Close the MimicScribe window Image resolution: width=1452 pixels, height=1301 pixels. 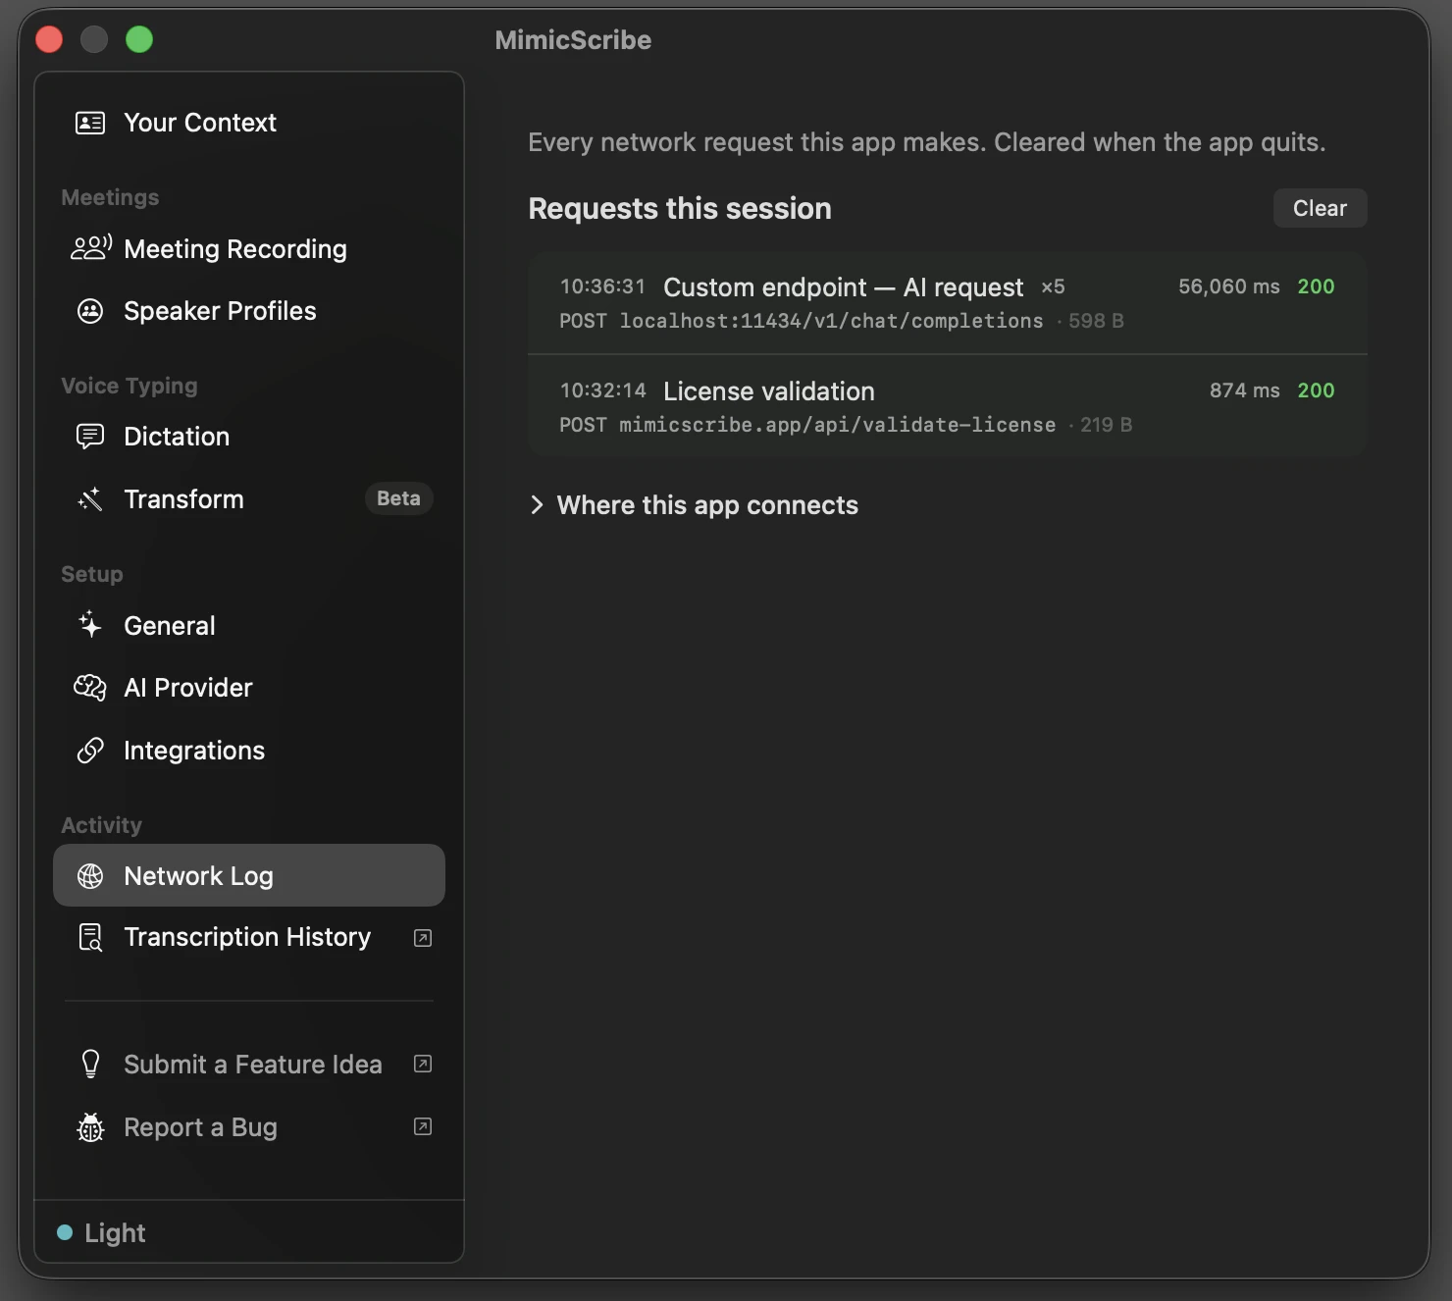click(49, 39)
